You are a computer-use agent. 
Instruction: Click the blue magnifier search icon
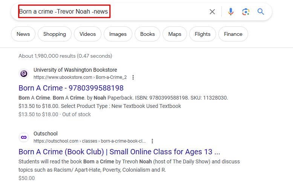261,12
